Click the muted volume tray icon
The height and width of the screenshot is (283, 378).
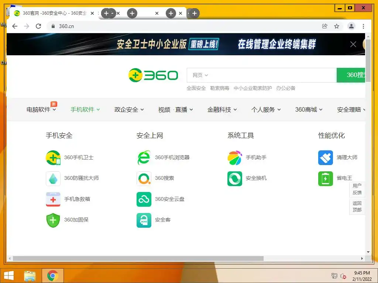[x=343, y=276]
